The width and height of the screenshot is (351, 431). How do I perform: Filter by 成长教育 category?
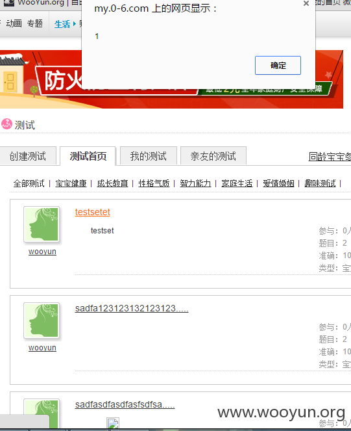pyautogui.click(x=112, y=183)
